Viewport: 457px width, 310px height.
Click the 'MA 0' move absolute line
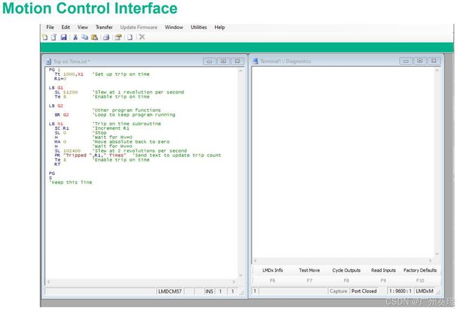tap(60, 142)
